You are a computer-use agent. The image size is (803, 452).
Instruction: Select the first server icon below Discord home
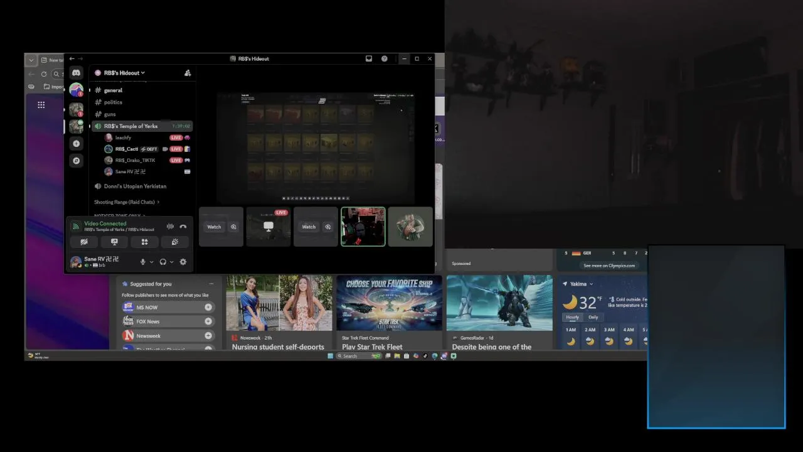click(x=76, y=90)
